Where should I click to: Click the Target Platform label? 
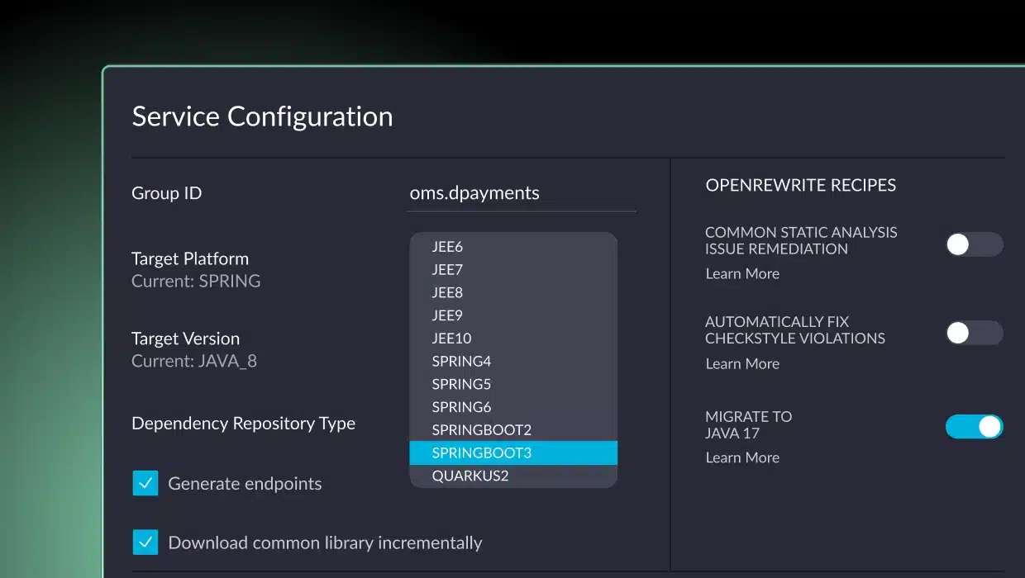tap(190, 258)
